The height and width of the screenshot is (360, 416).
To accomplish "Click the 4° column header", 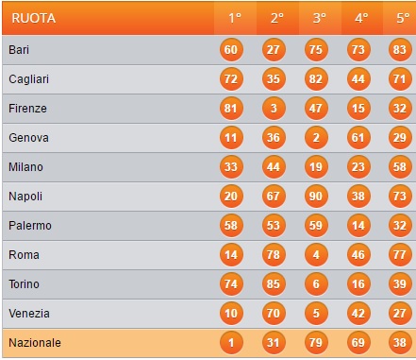I will (x=361, y=18).
